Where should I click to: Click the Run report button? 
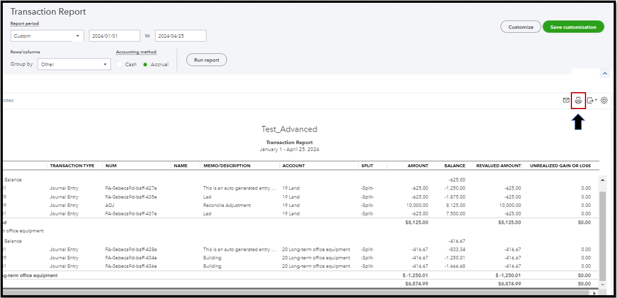207,60
